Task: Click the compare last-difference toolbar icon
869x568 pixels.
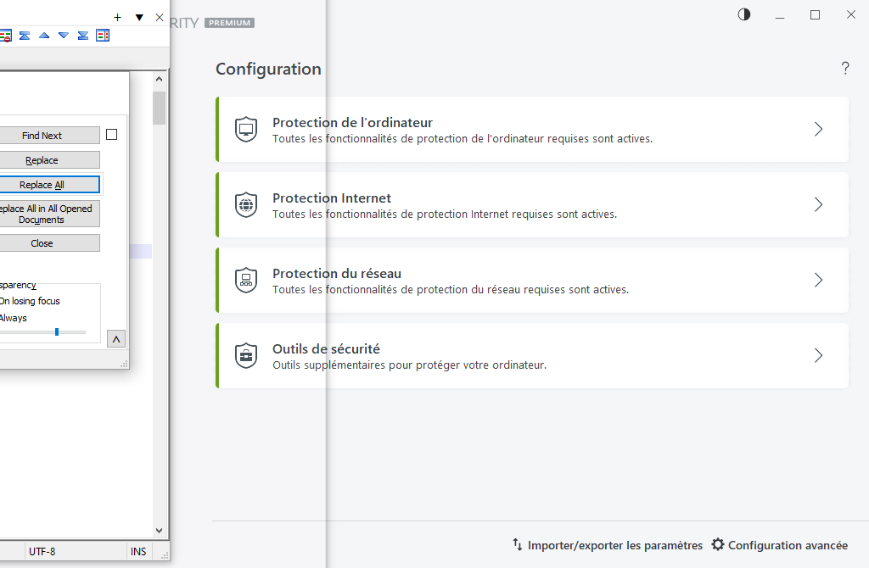Action: 83,35
